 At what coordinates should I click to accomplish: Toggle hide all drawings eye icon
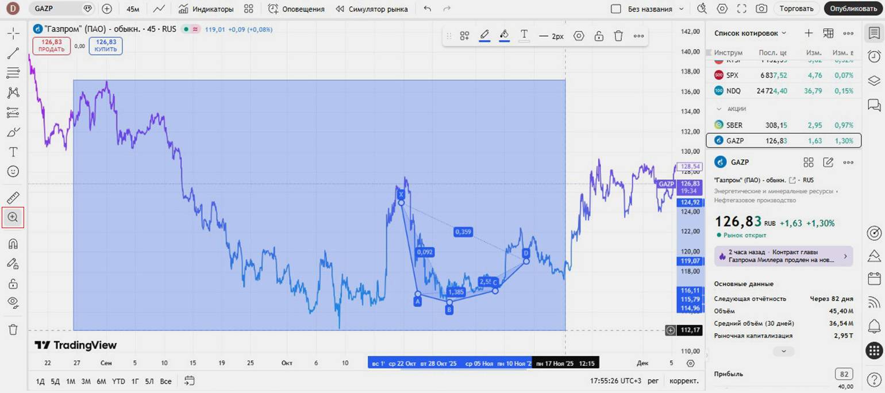click(x=13, y=302)
